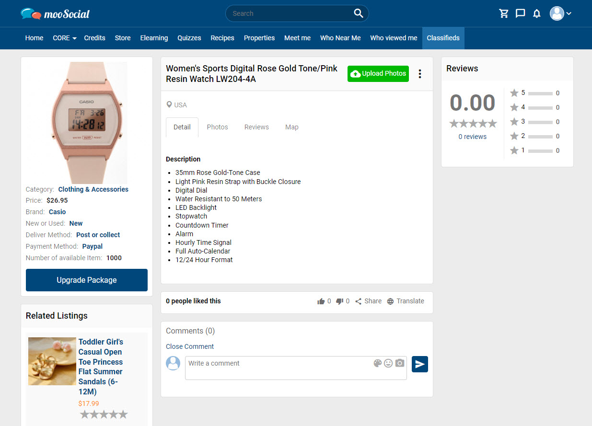Click the pink Casio watch image
The width and height of the screenshot is (592, 426).
(x=87, y=123)
